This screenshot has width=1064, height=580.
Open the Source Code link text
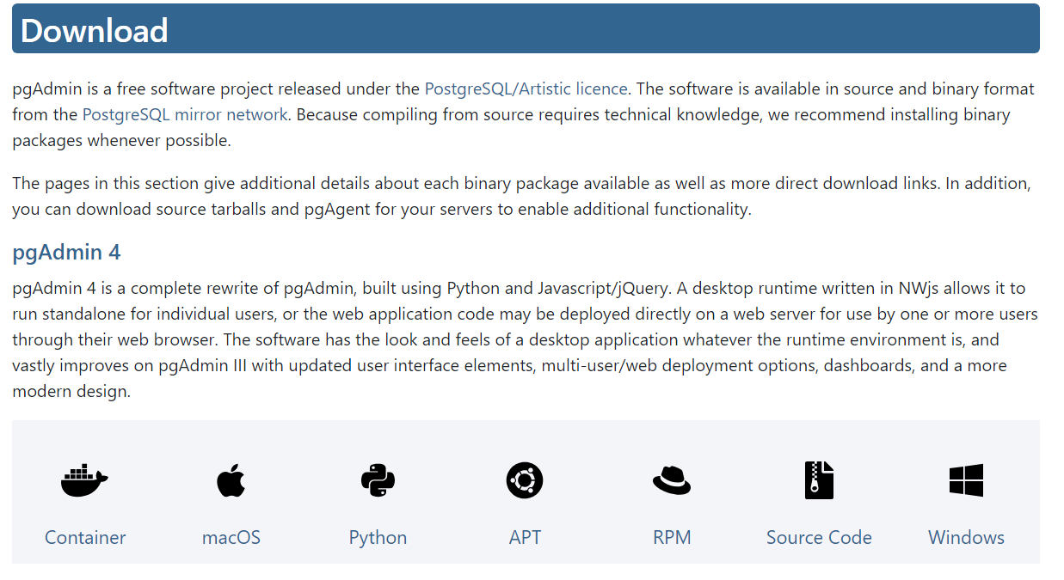click(x=819, y=538)
